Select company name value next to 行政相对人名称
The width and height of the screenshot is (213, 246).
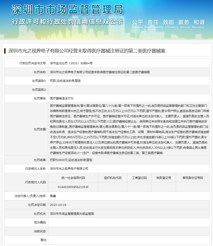(x=69, y=169)
